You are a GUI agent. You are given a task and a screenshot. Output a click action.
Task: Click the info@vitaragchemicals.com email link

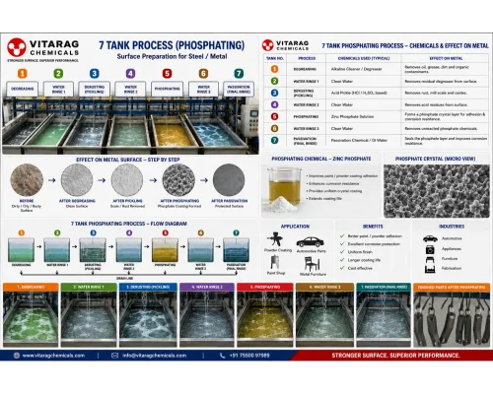(x=154, y=356)
